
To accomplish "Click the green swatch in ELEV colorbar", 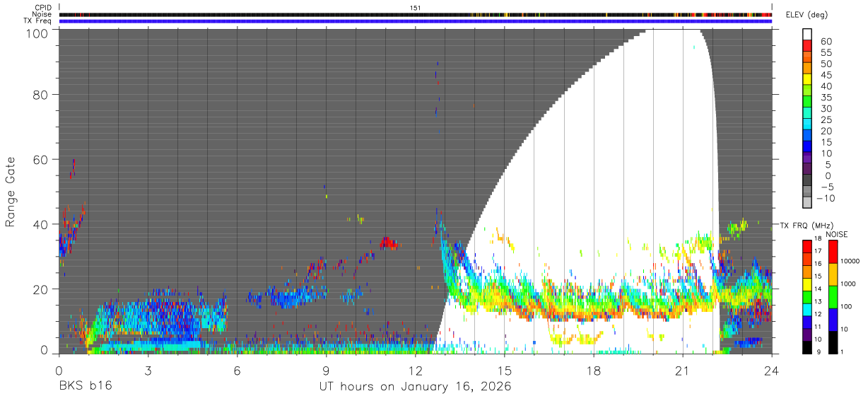I will (x=807, y=103).
